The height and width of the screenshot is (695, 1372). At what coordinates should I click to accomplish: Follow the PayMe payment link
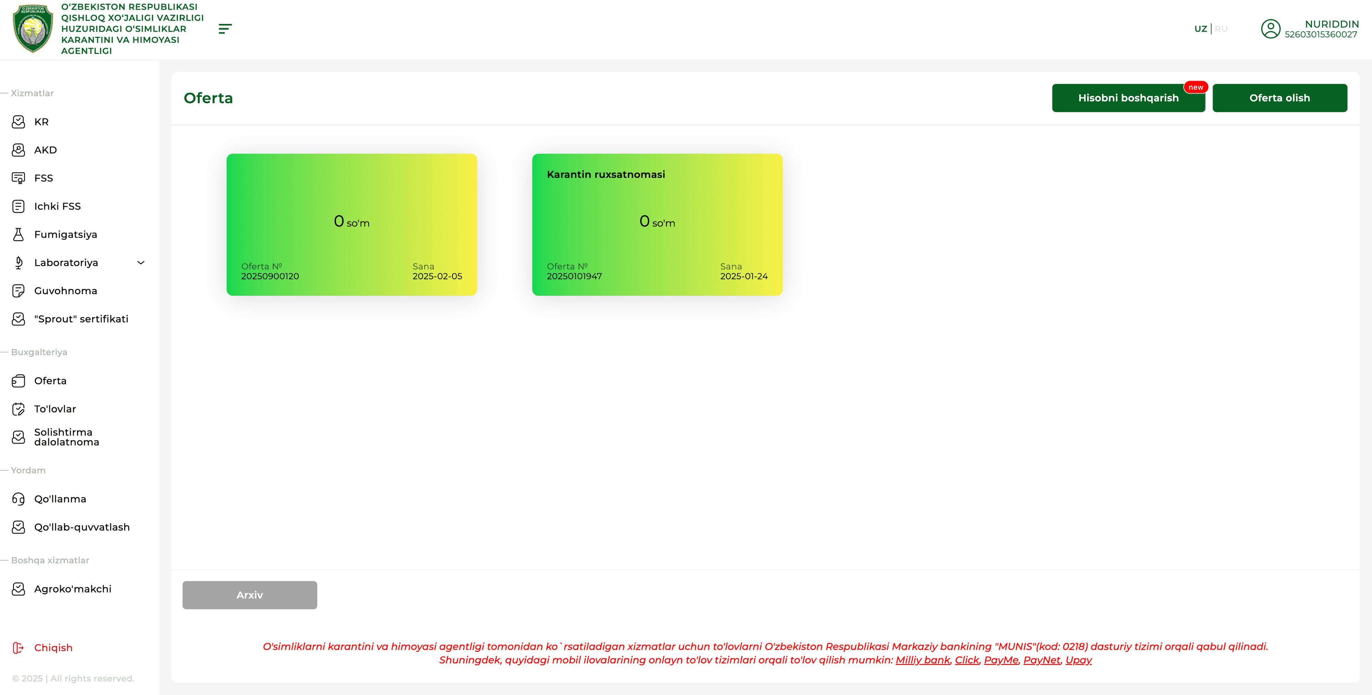coord(1001,660)
